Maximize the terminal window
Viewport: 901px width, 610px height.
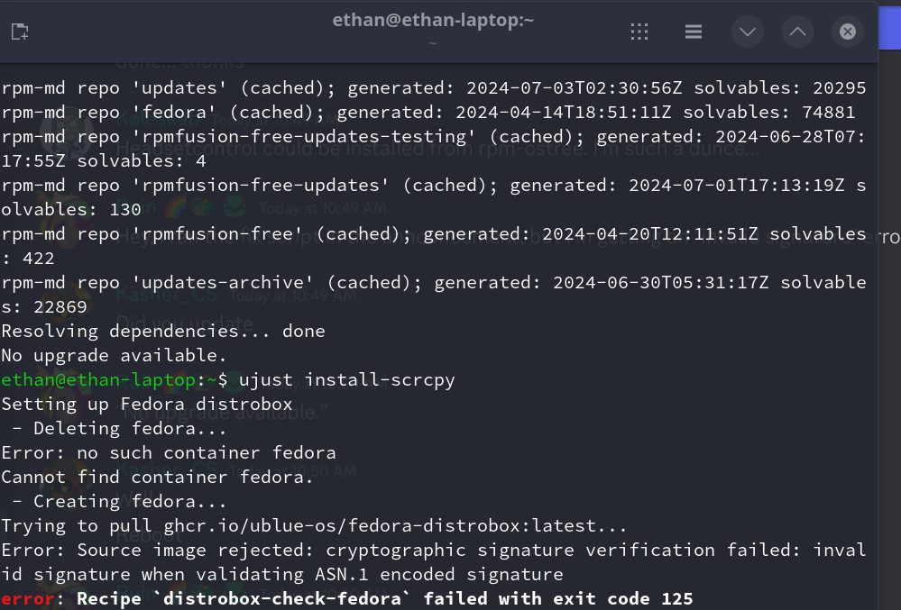(797, 32)
